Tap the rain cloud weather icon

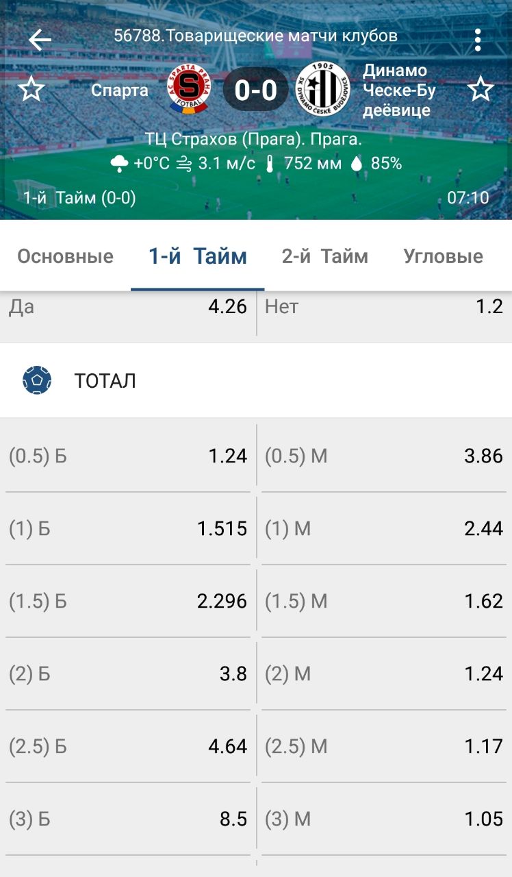tap(119, 163)
